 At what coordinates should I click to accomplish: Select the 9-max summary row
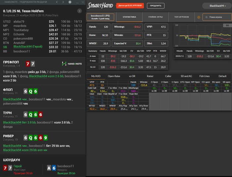(93, 61)
